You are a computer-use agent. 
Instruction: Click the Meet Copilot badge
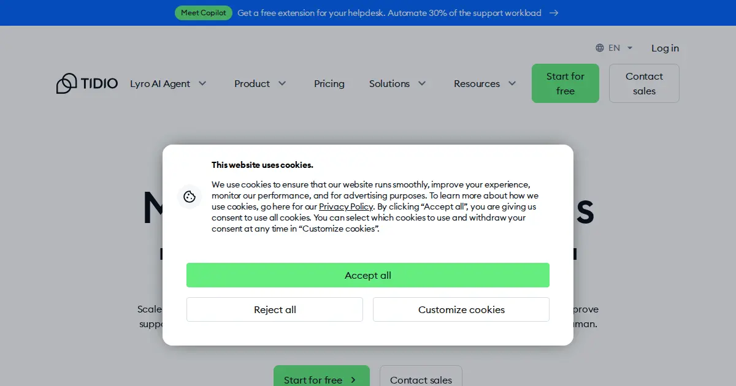(x=204, y=13)
